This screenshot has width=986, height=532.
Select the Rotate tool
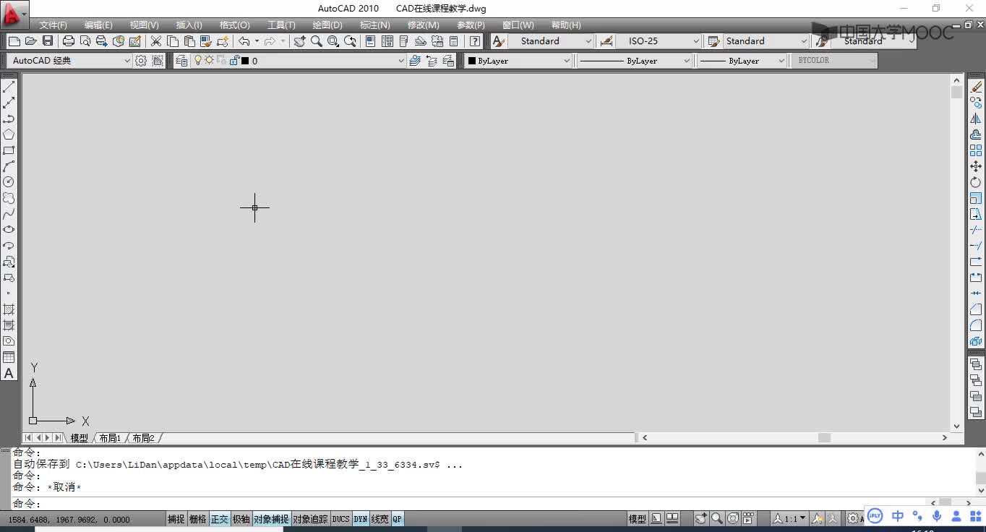click(x=976, y=182)
